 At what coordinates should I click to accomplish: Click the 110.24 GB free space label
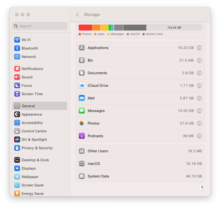[174, 27]
